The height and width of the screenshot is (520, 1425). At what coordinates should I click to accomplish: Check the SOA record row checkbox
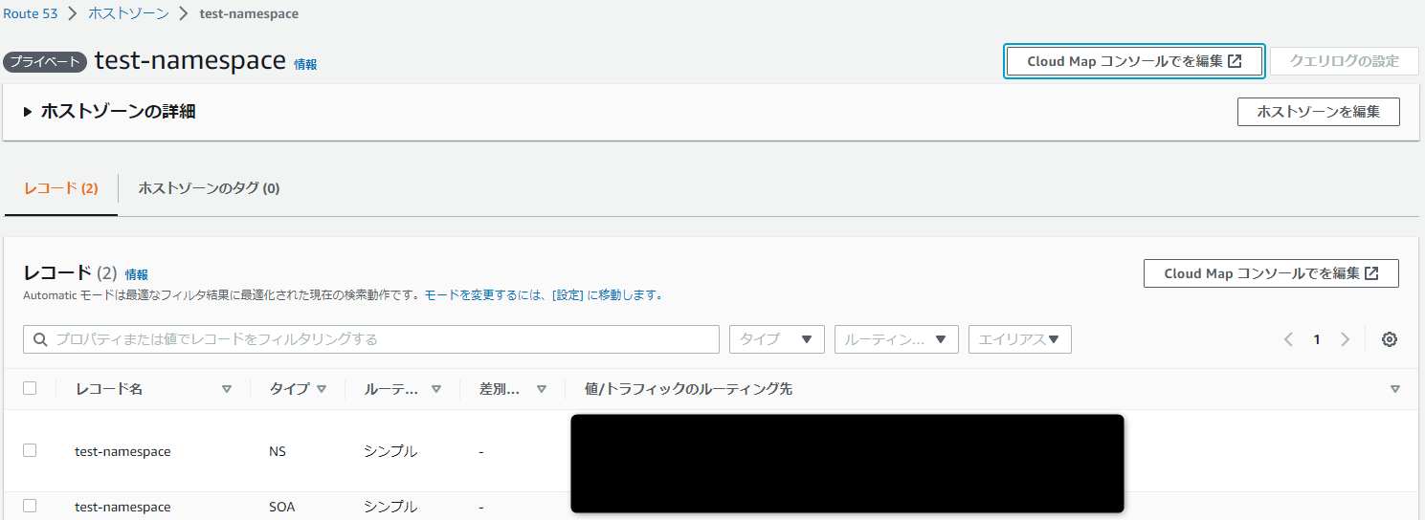click(x=30, y=506)
